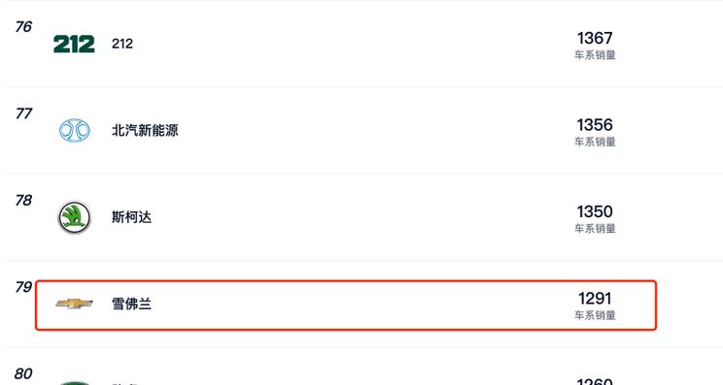Open the 雪佛兰 brand name link
The width and height of the screenshot is (723, 385).
tap(131, 304)
